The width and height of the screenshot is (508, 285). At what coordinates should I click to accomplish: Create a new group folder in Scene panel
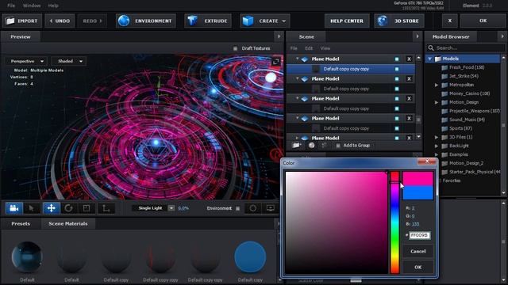point(296,146)
